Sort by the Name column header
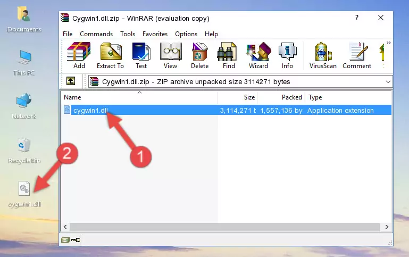The width and height of the screenshot is (409, 257). click(x=139, y=97)
